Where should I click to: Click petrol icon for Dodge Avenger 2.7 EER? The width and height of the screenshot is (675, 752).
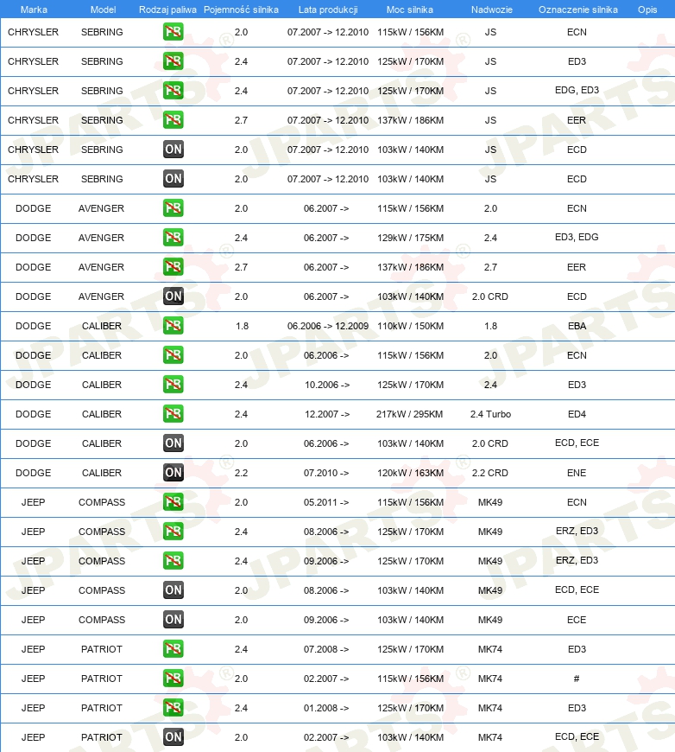click(173, 267)
